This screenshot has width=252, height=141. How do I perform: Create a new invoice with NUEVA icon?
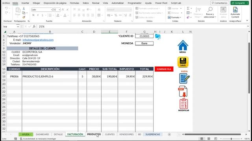pos(184,78)
